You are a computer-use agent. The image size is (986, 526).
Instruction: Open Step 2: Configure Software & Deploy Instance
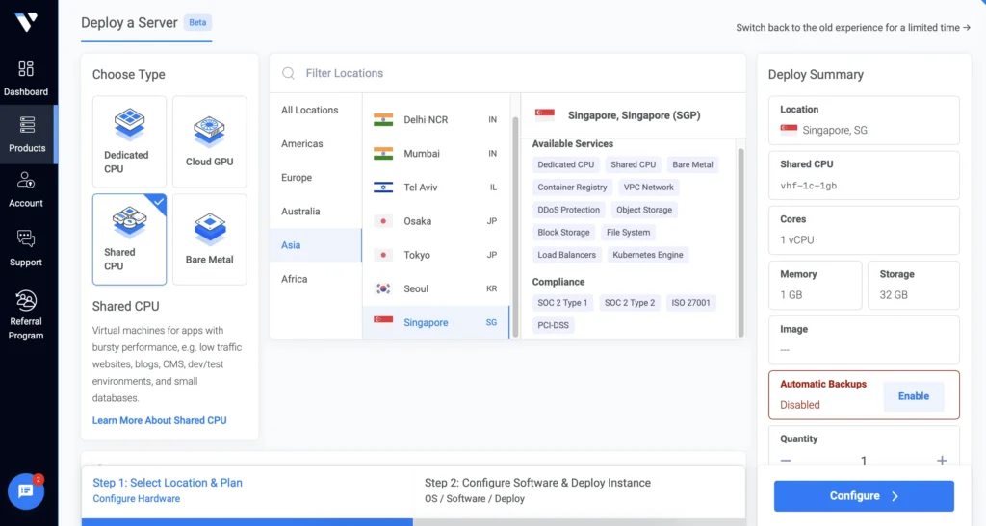click(579, 490)
